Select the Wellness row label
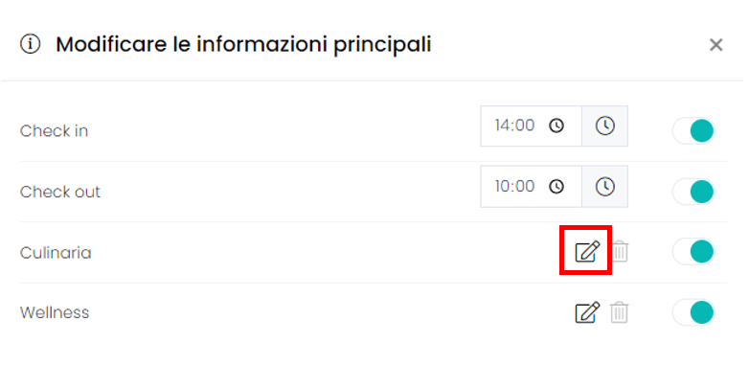Image resolution: width=749 pixels, height=366 pixels. point(55,313)
